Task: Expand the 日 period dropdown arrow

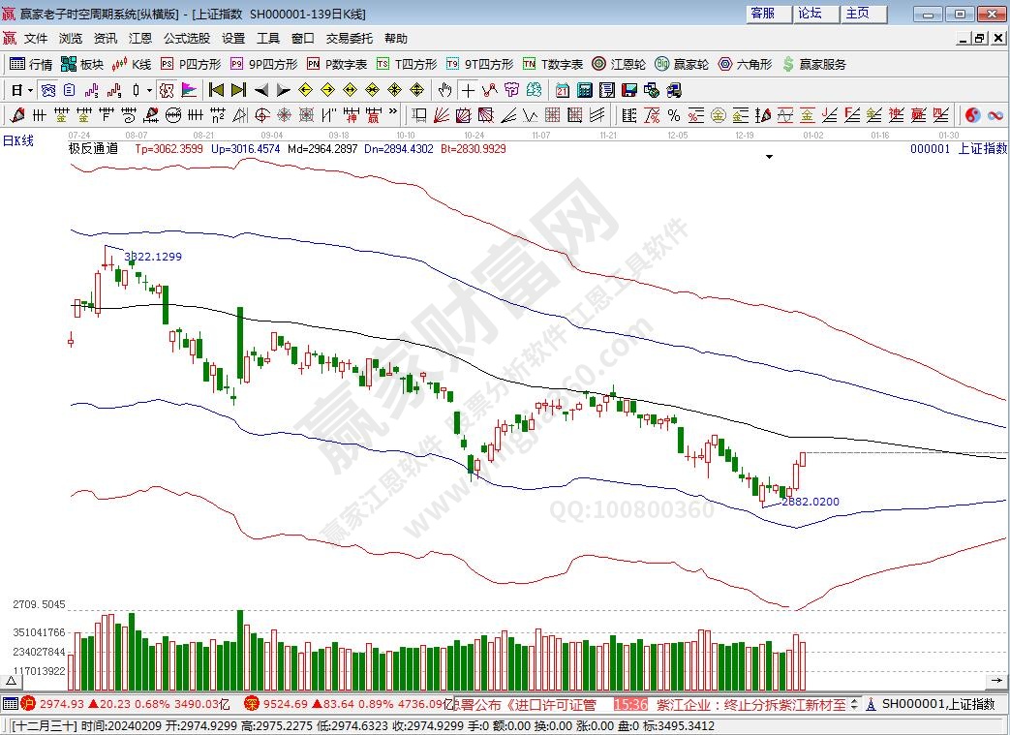Action: pyautogui.click(x=31, y=90)
